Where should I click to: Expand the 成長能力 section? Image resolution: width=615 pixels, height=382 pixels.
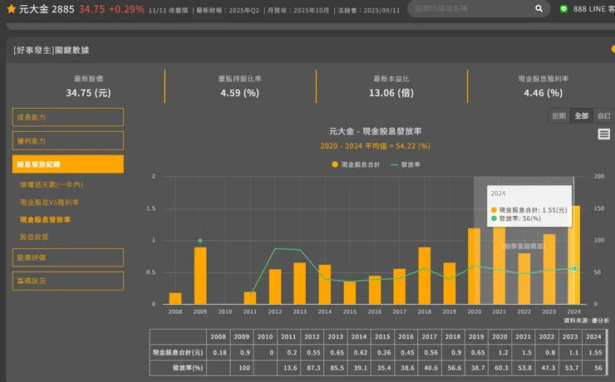pos(68,117)
